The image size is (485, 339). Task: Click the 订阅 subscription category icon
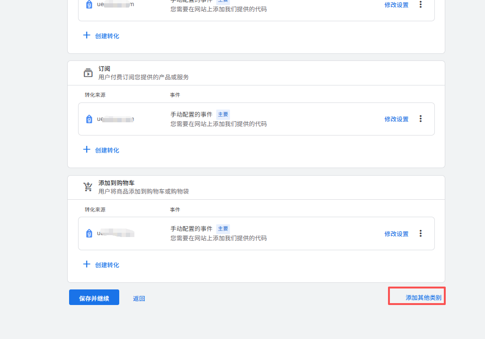coord(88,73)
